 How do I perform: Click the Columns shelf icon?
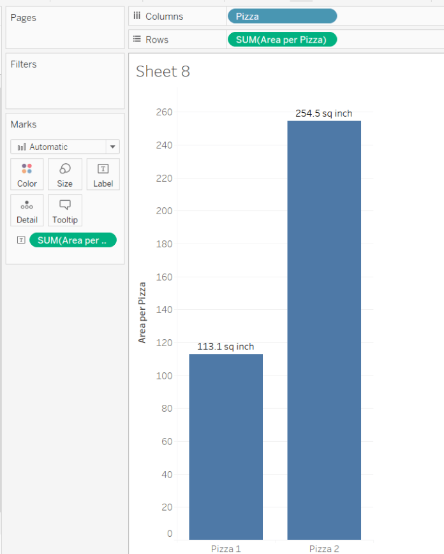coord(137,17)
